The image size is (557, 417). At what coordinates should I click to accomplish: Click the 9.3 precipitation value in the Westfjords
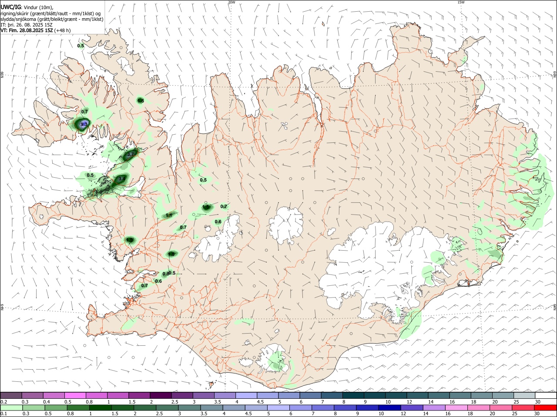pos(84,124)
